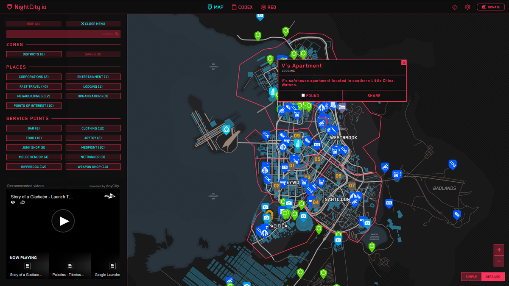Toggle the DISTRICTS (6) zone filter
This screenshot has width=509, height=286.
[34, 54]
